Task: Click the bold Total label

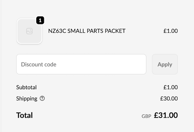Action: coord(25,115)
